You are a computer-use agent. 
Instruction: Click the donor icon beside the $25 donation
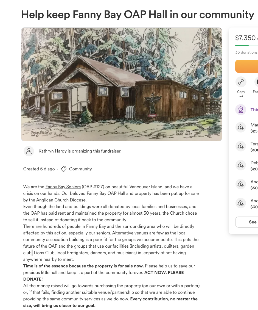click(241, 128)
